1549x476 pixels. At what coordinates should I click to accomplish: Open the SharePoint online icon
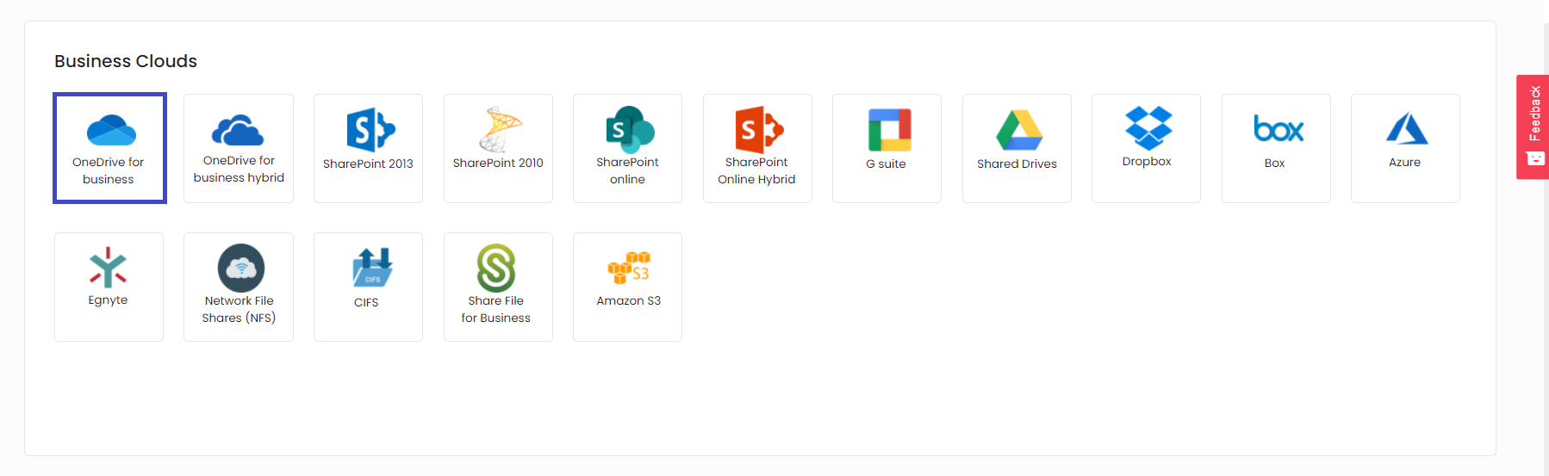(630, 130)
